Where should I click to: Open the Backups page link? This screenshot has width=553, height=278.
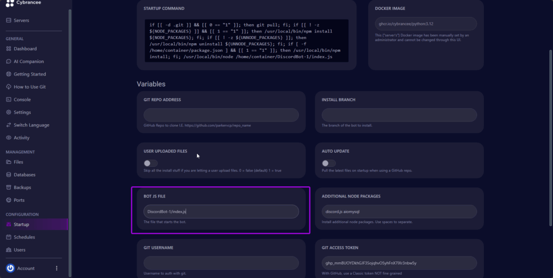click(23, 187)
